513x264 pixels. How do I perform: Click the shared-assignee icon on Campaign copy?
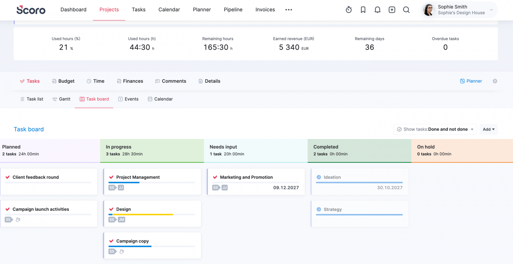(122, 251)
